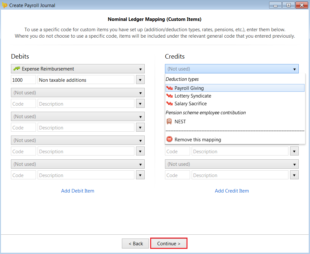Screen dimensions: 310x254
Task: Go back with the Back button
Action: [x=135, y=243]
